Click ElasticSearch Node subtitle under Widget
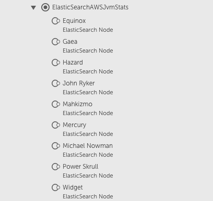This screenshot has width=213, height=201. coord(88,196)
